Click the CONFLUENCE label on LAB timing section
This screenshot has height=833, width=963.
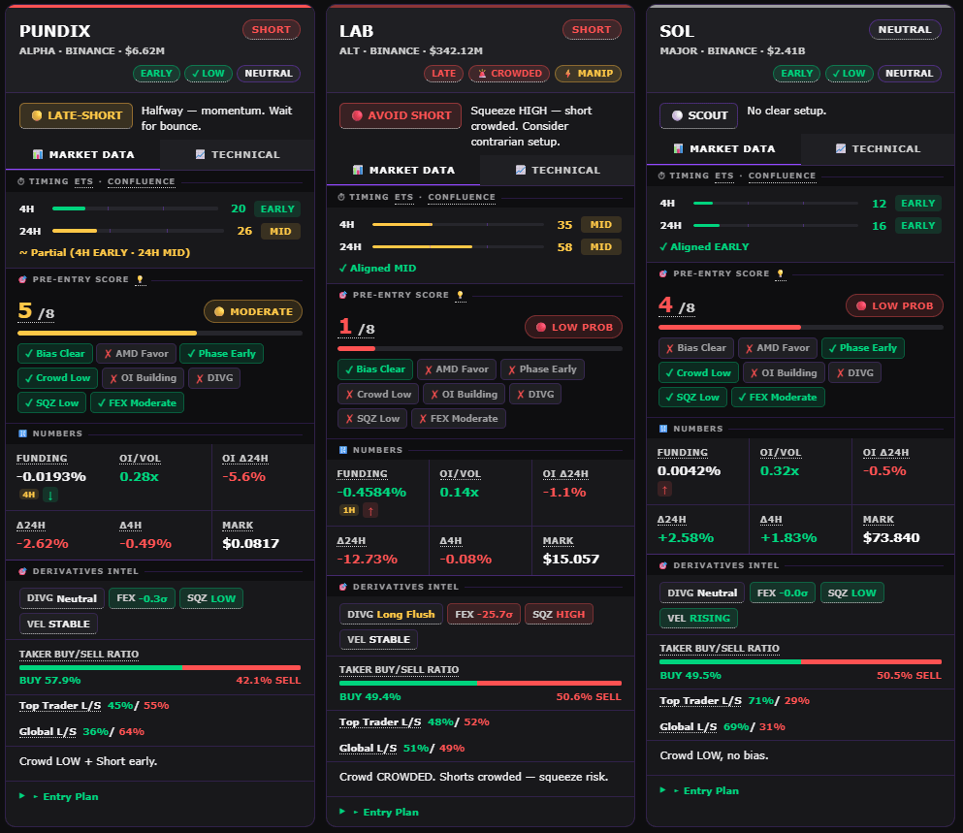462,197
